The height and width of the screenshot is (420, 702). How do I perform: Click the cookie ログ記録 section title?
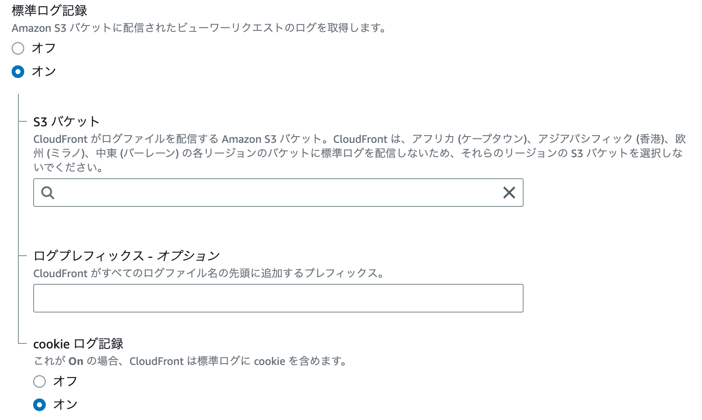tap(79, 343)
